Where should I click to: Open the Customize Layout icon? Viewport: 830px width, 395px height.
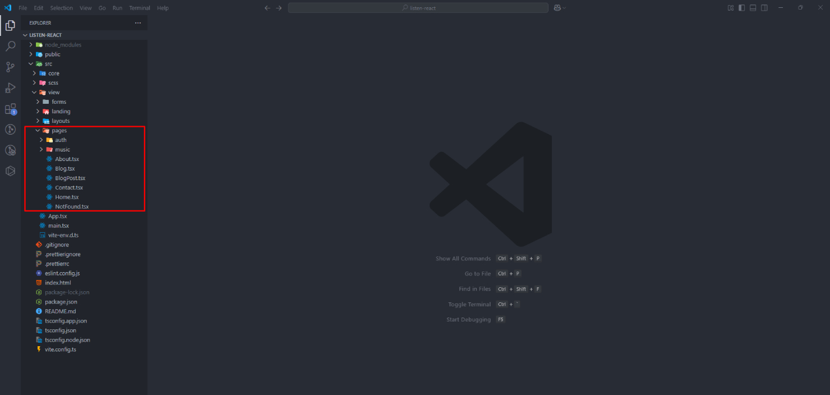click(731, 8)
